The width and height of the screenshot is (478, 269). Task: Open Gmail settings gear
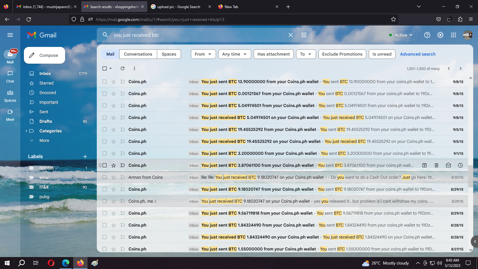[x=440, y=35]
